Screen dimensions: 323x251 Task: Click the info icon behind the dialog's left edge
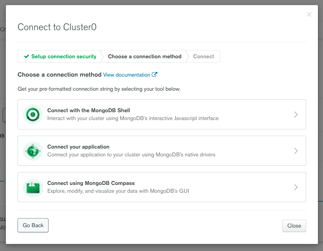[x=2, y=136]
